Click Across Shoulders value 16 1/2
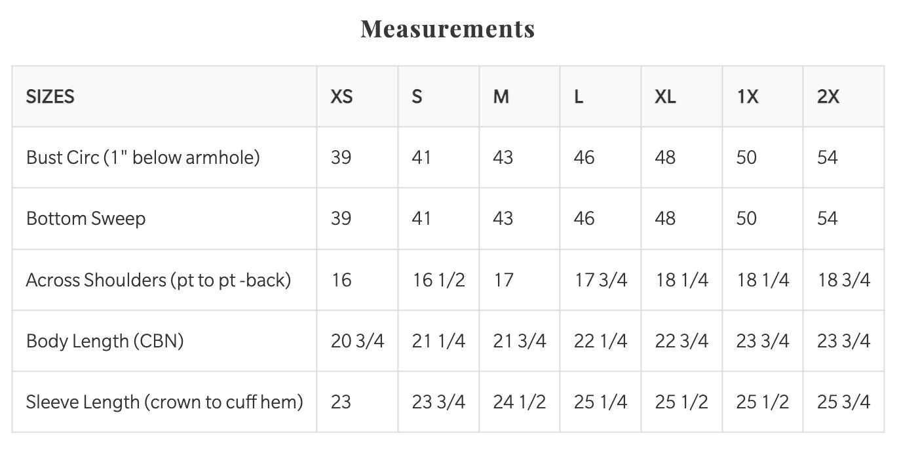This screenshot has width=899, height=451. pyautogui.click(x=438, y=280)
